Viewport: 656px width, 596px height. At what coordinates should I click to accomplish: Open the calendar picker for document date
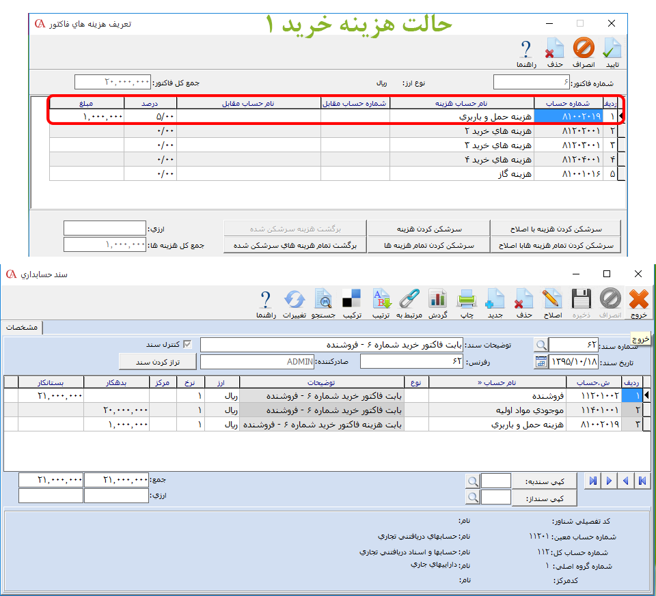(x=541, y=361)
